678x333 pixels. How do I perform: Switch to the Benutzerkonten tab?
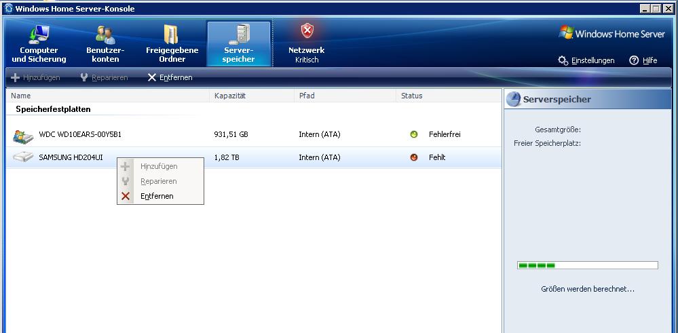pyautogui.click(x=105, y=43)
